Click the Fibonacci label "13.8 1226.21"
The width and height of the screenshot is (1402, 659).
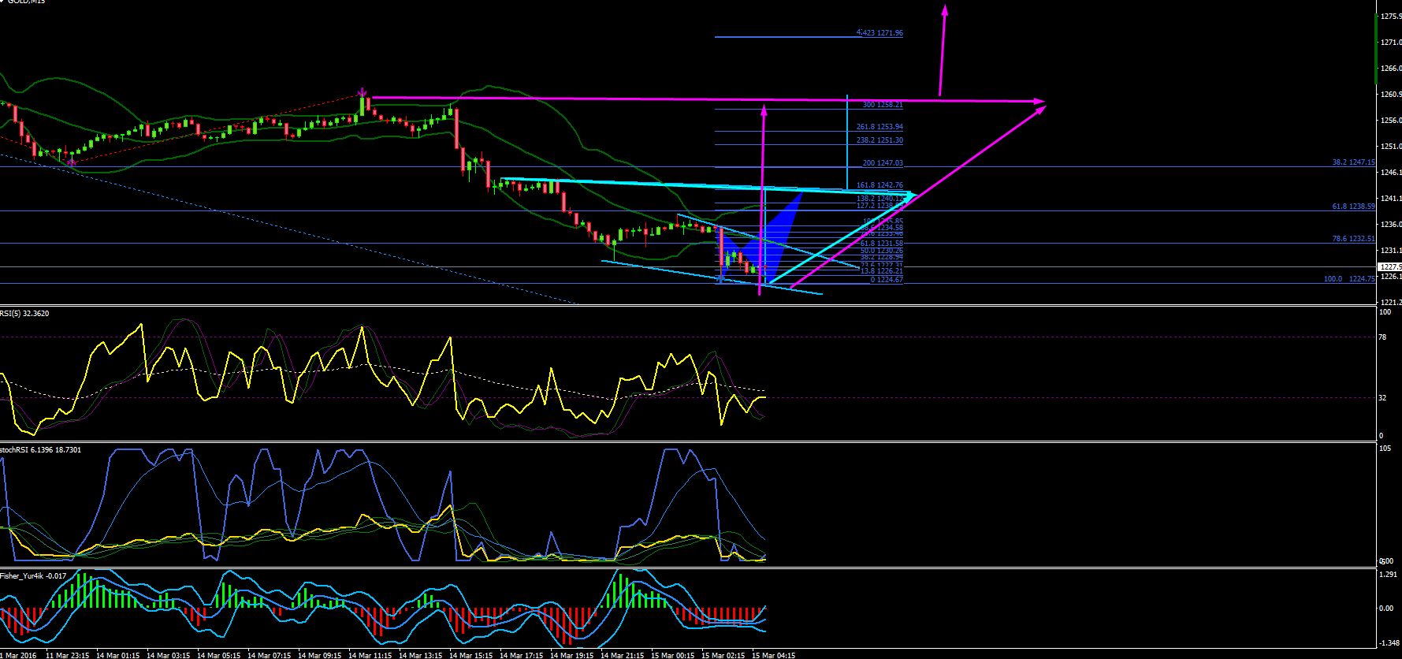tap(881, 271)
